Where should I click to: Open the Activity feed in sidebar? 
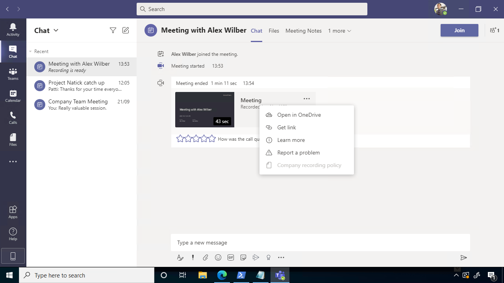tap(13, 29)
